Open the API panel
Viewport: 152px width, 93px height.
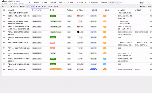150,6
